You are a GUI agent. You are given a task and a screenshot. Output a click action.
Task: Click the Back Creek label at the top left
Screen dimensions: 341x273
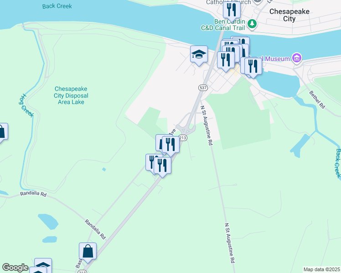57,6
